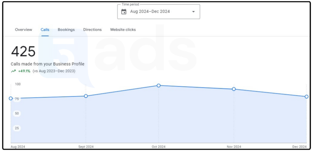Click the +49.1% change percentage

pyautogui.click(x=24, y=71)
